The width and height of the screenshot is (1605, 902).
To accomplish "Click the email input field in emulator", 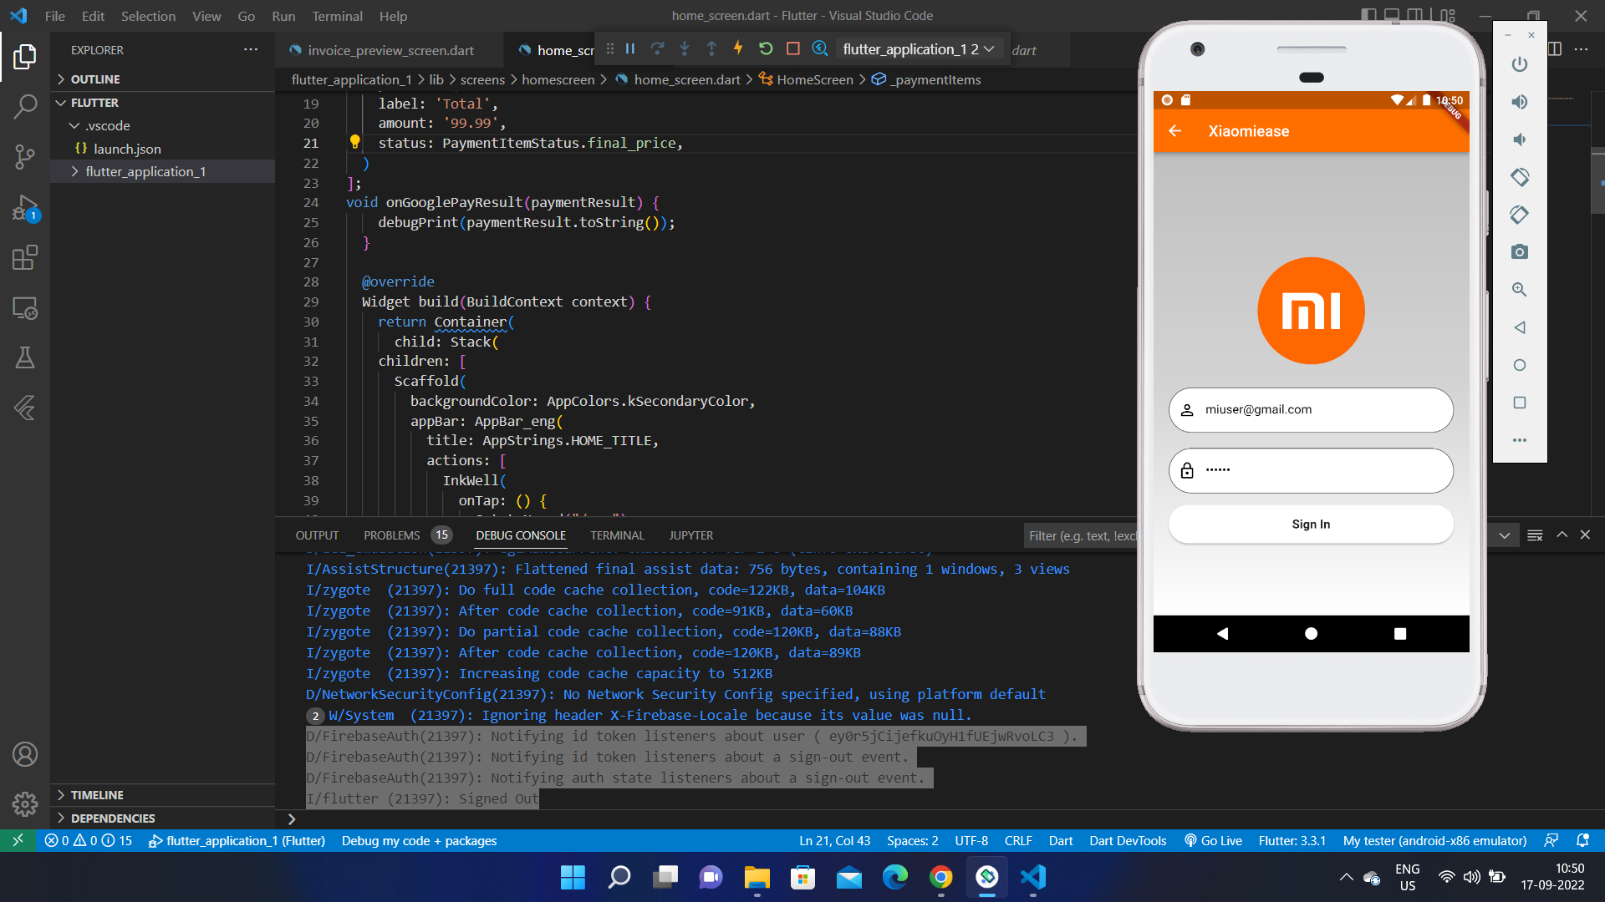I will pyautogui.click(x=1311, y=410).
